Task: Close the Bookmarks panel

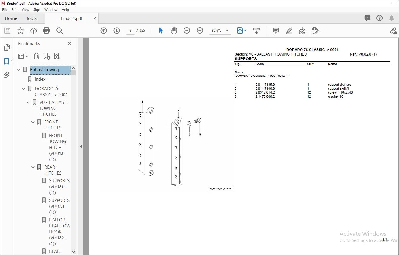Action: 70,43
